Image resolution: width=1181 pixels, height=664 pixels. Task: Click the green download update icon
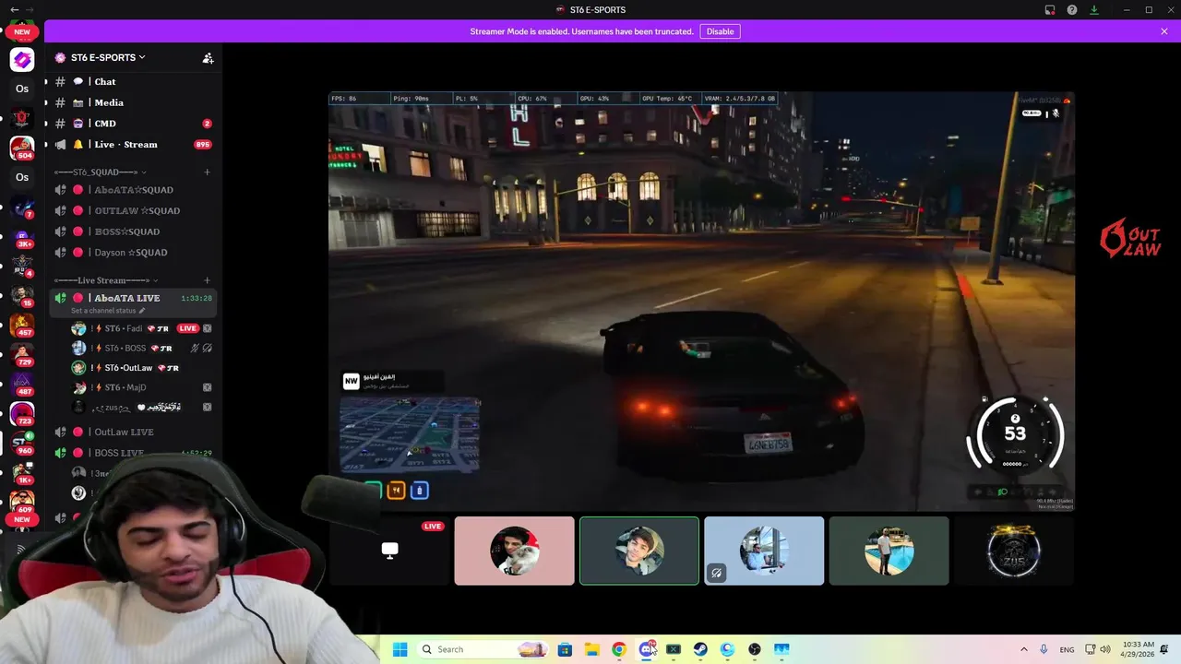pyautogui.click(x=1094, y=10)
